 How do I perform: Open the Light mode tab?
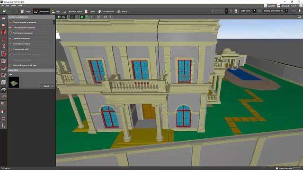point(56,11)
